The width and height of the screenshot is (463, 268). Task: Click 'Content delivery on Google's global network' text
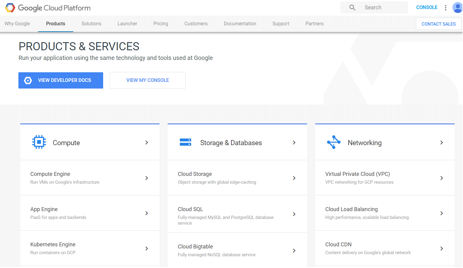[368, 253]
